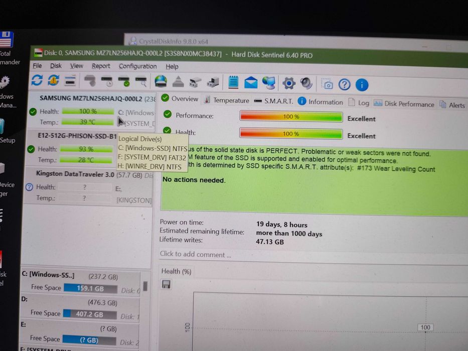Click the green check beside Performance label
The height and width of the screenshot is (351, 468).
click(x=168, y=114)
